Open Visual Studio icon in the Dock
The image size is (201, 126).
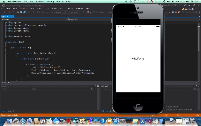click(149, 121)
